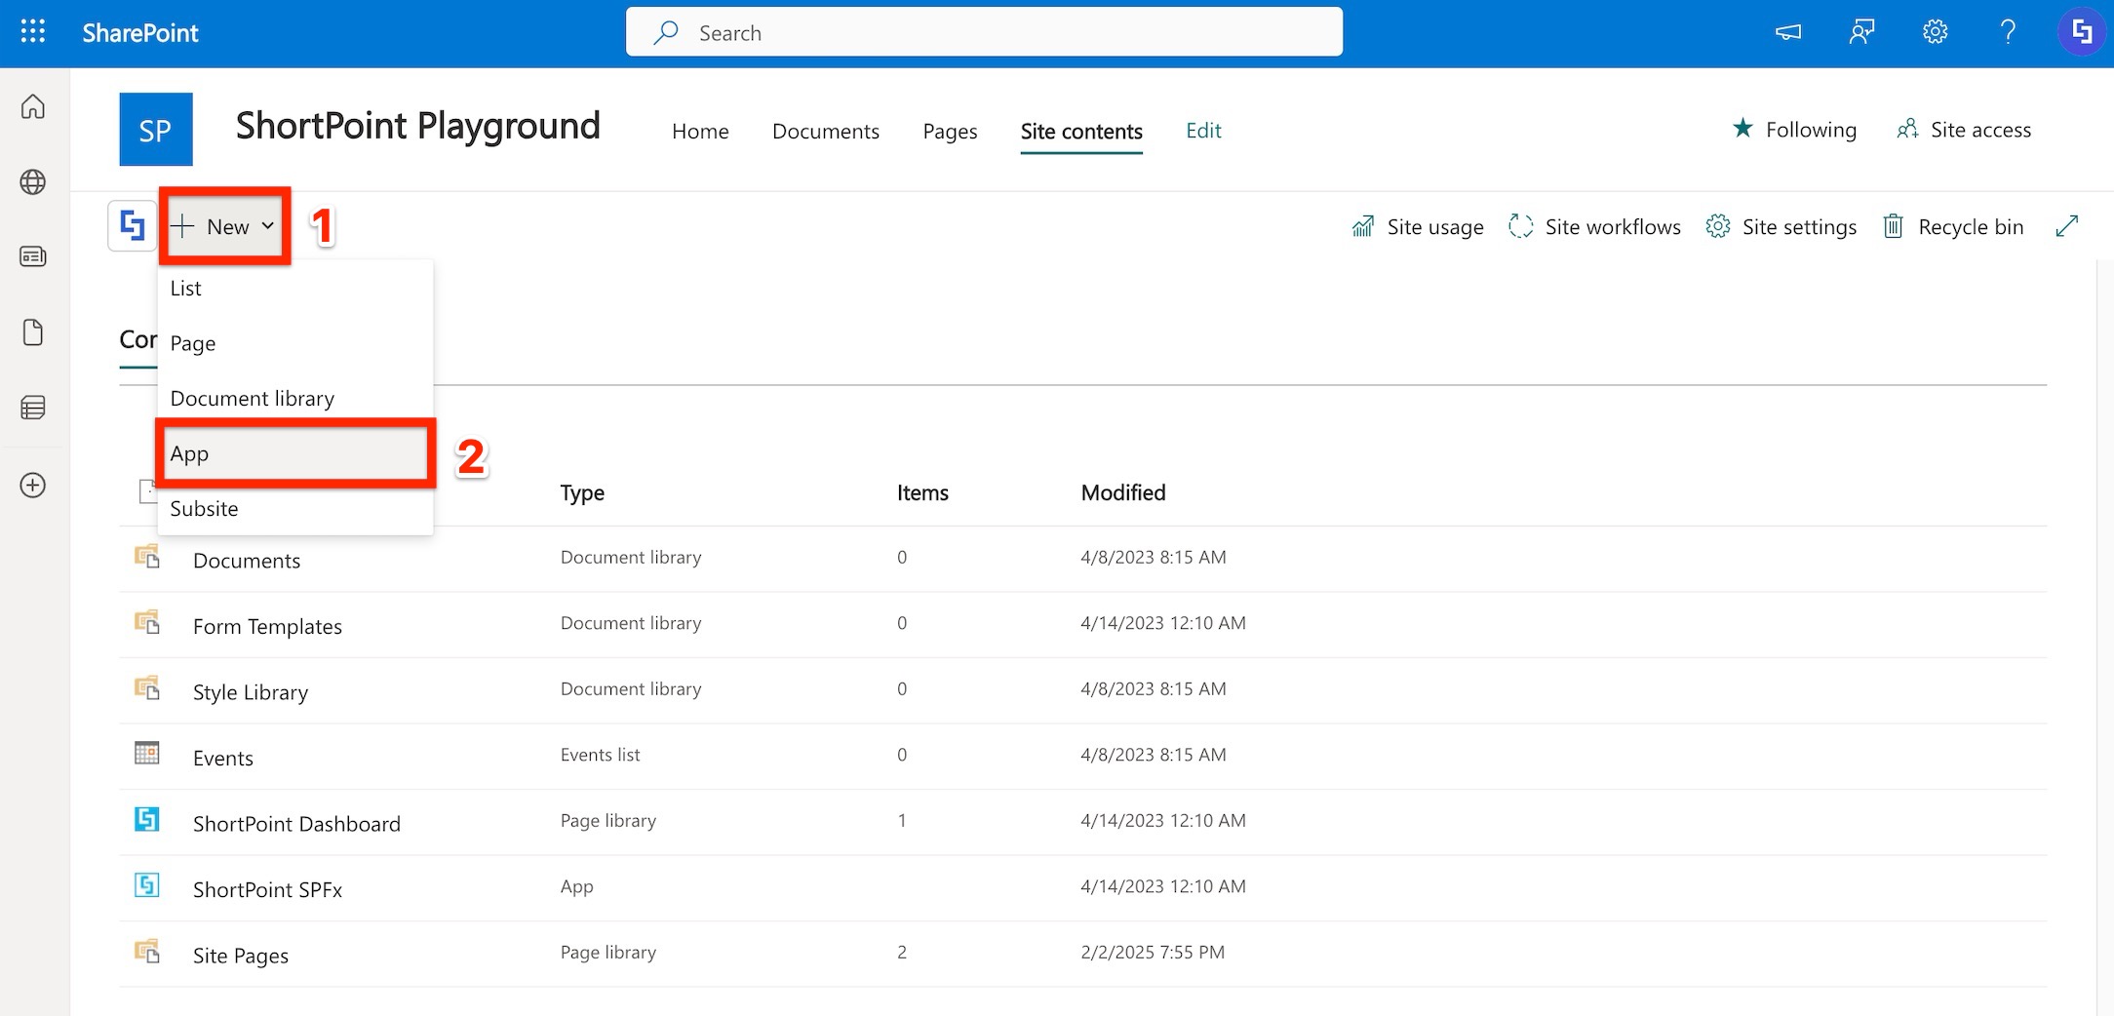Click the ShortPoint Playground site title
Screen dimensions: 2114x1016
(x=417, y=127)
